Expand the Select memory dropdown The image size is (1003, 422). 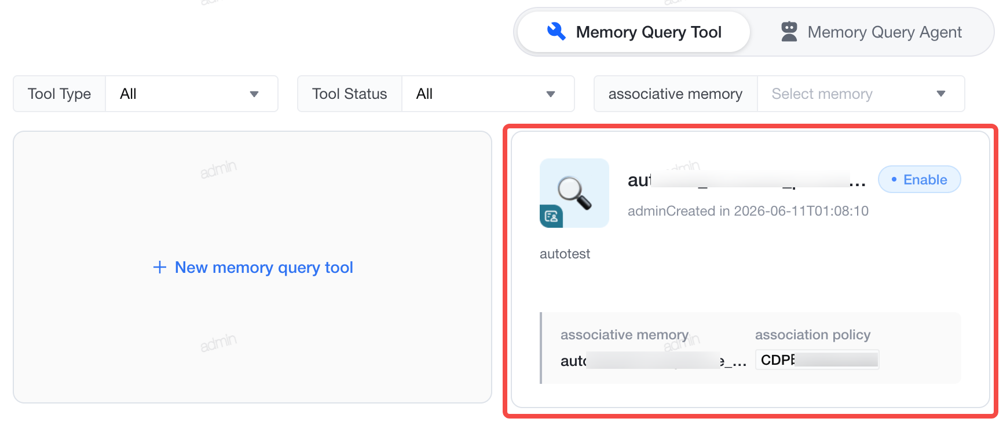click(x=861, y=94)
